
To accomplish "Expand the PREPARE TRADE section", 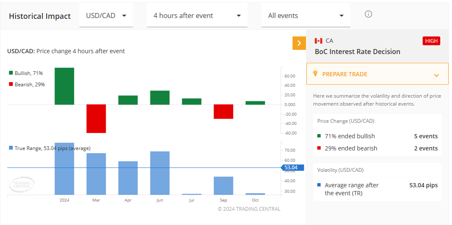I will (x=377, y=74).
